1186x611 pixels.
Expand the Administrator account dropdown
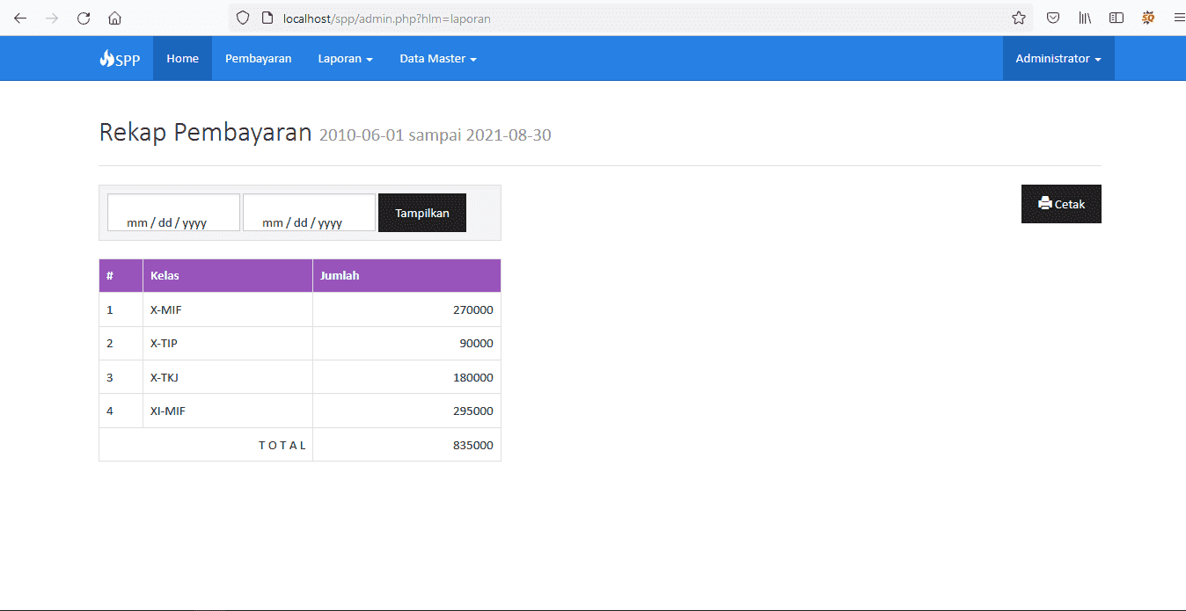coord(1058,58)
